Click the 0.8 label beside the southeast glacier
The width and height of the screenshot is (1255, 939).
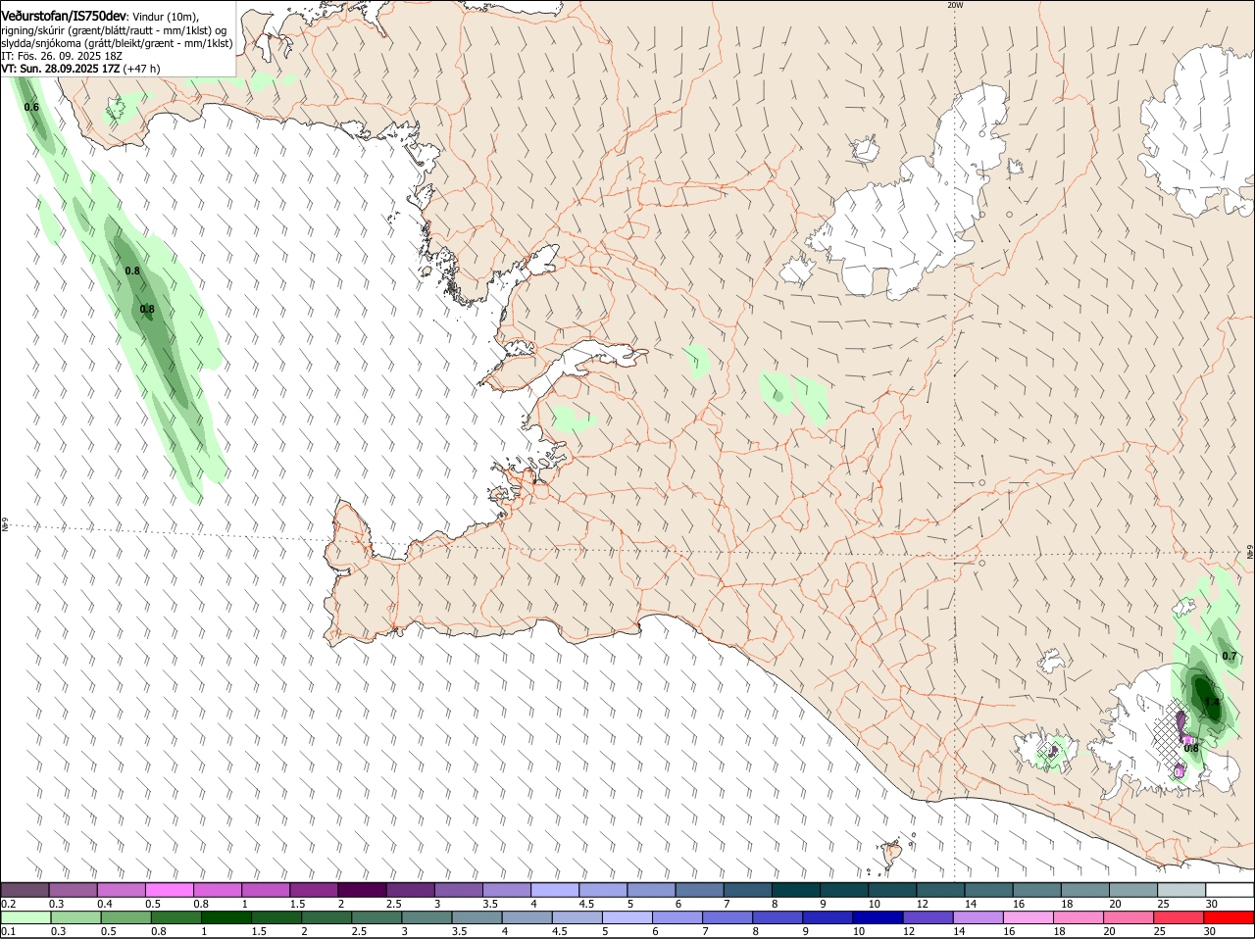(x=1191, y=748)
